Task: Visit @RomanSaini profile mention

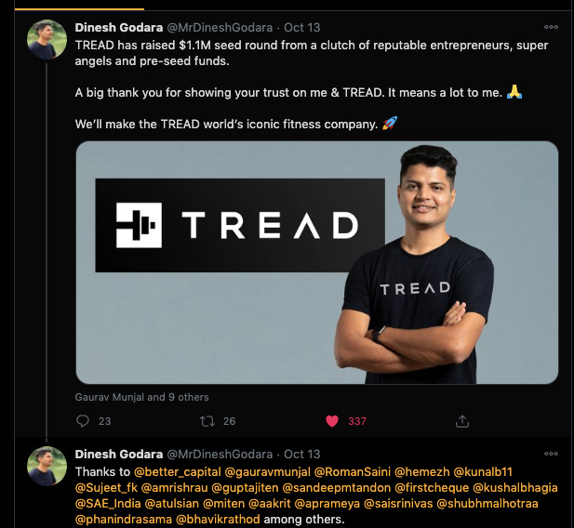Action: (x=353, y=472)
